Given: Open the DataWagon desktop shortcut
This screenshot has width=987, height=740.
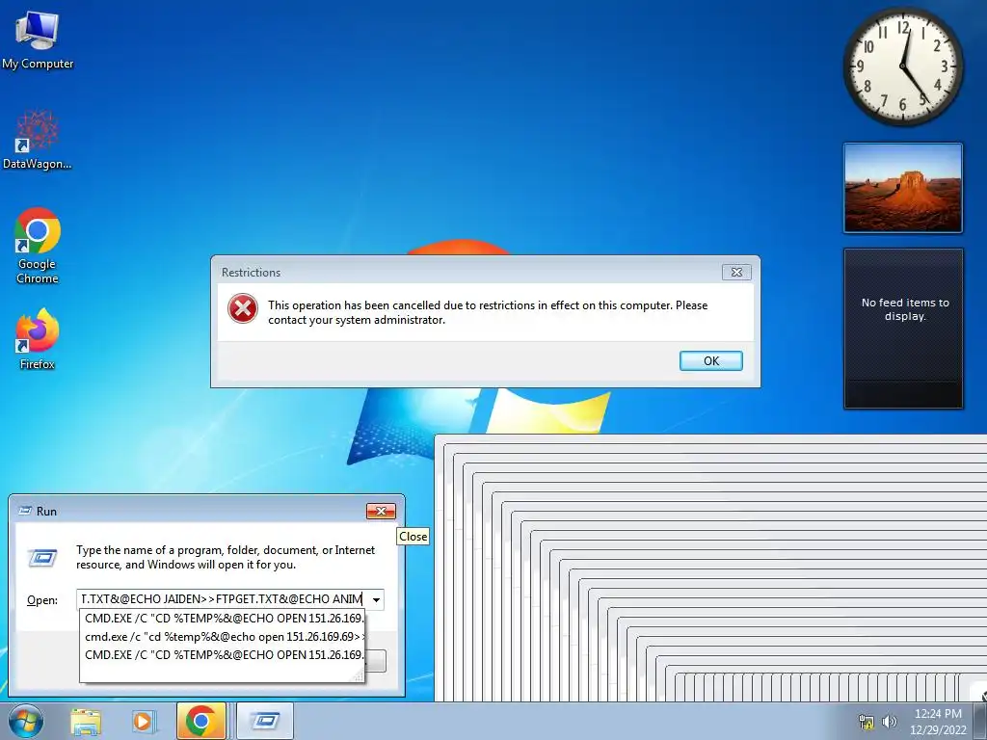Looking at the screenshot, I should [38, 140].
